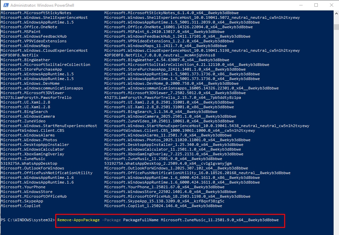Image resolution: width=339 pixels, height=235 pixels.
Task: Click 4DF9E0F8.Netflix in name column
Action: [x=20, y=55]
